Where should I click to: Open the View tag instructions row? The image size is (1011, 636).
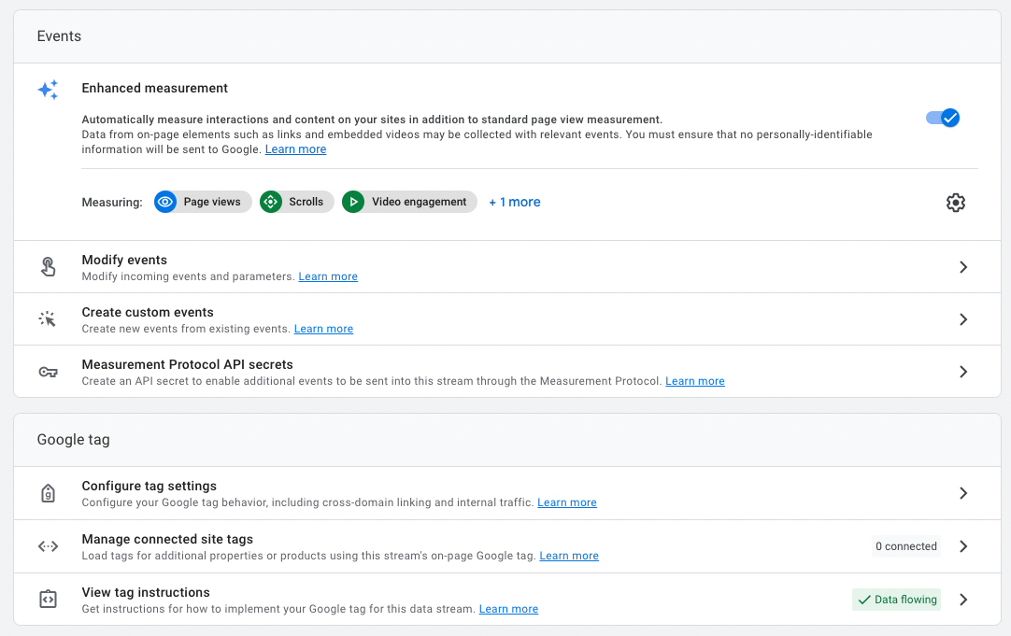[x=146, y=593]
